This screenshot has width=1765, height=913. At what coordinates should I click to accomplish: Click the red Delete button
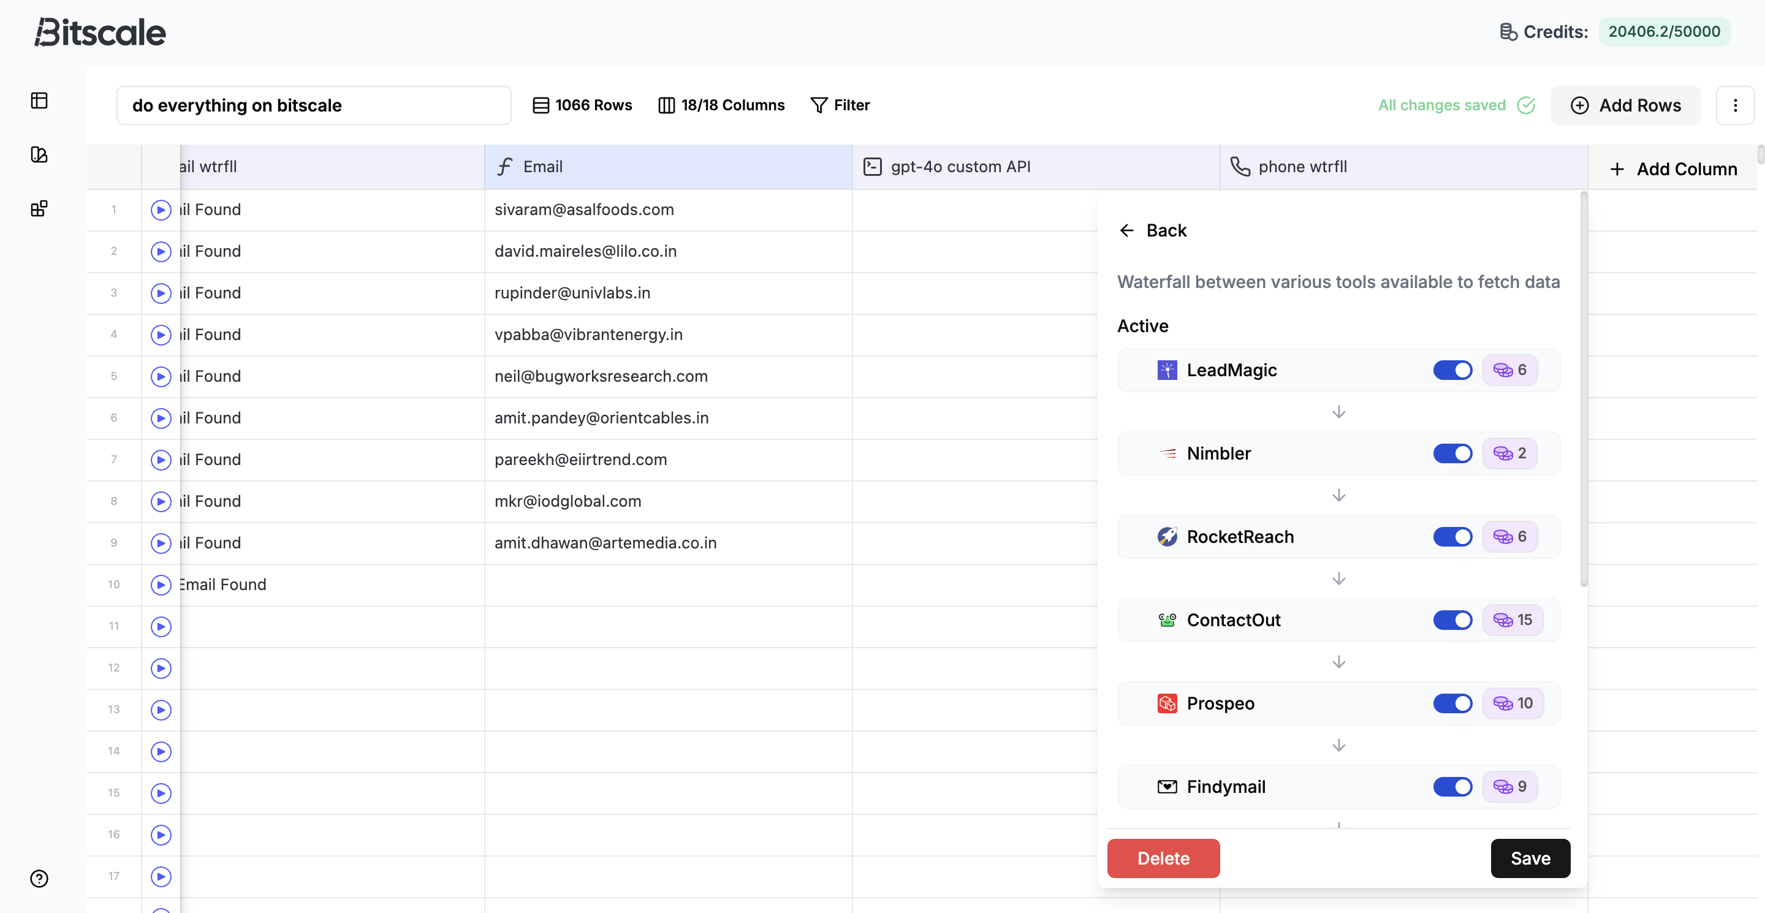(1163, 859)
